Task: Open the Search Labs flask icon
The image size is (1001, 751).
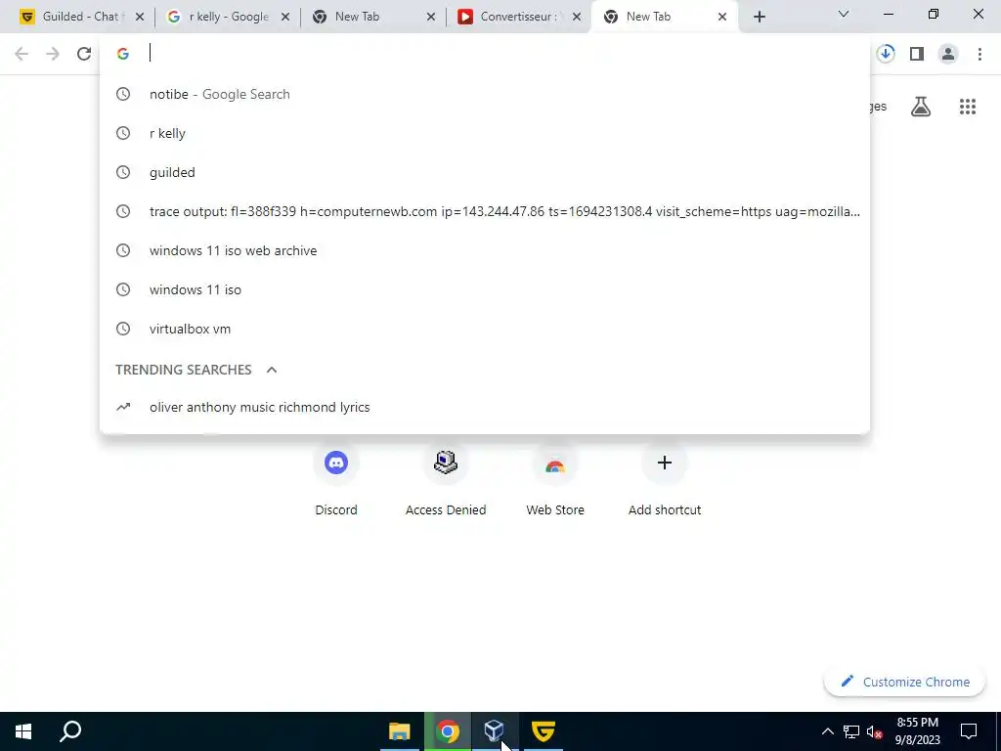Action: [x=921, y=107]
